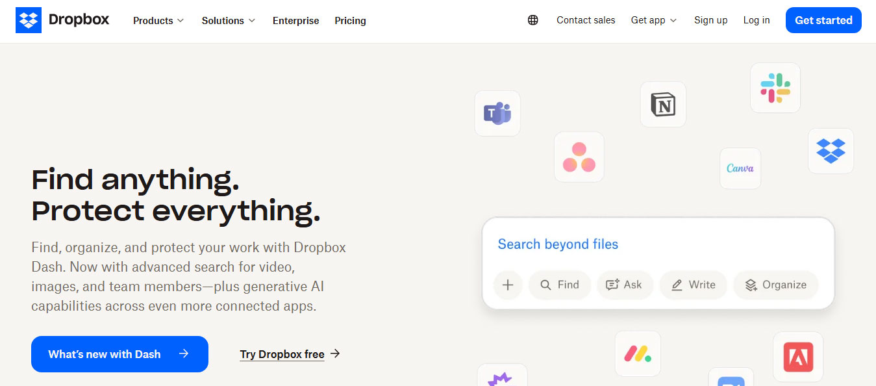Open the Get app dropdown
876x386 pixels.
coord(654,20)
